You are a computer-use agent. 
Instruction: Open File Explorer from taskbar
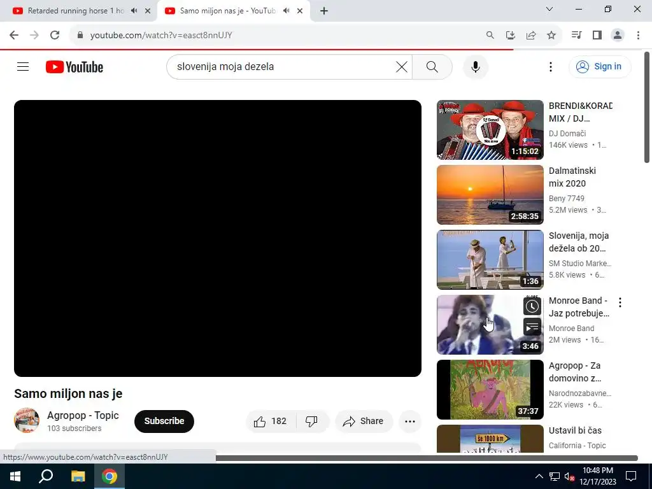pyautogui.click(x=78, y=476)
